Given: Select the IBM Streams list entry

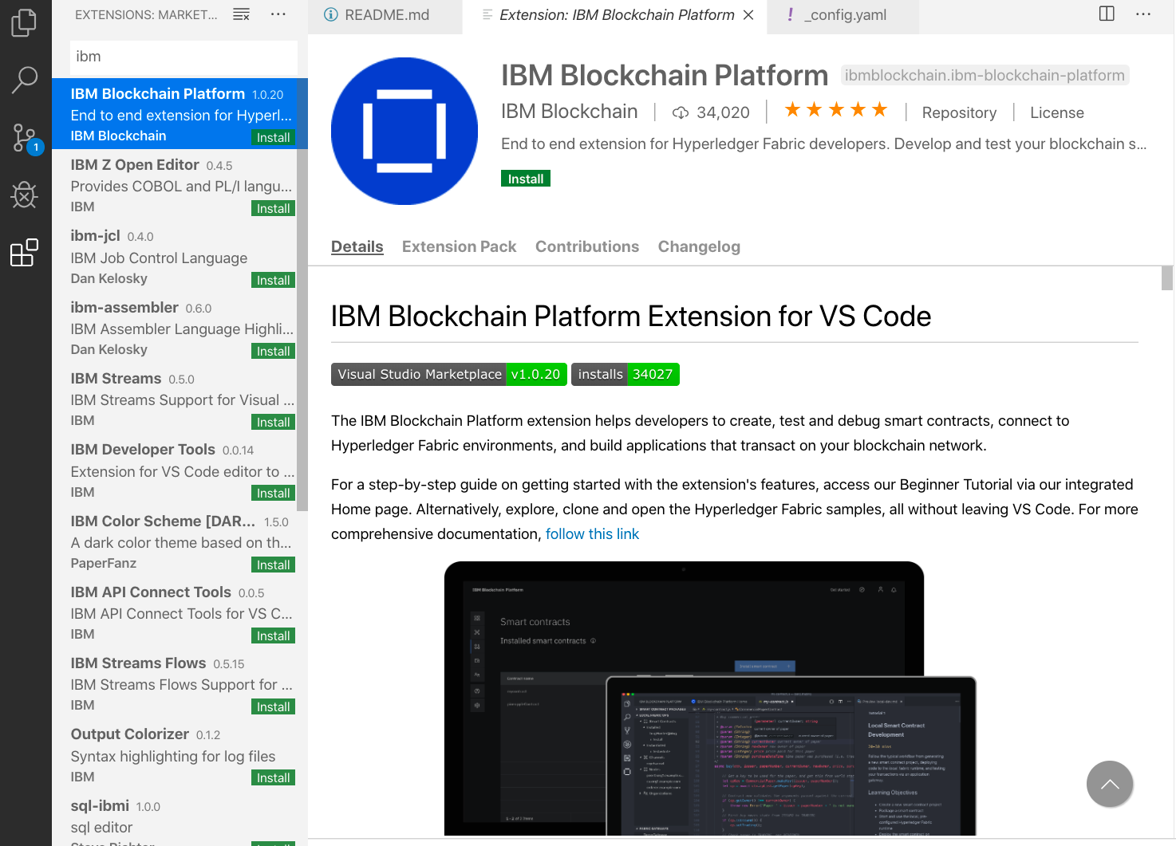Looking at the screenshot, I should 175,399.
